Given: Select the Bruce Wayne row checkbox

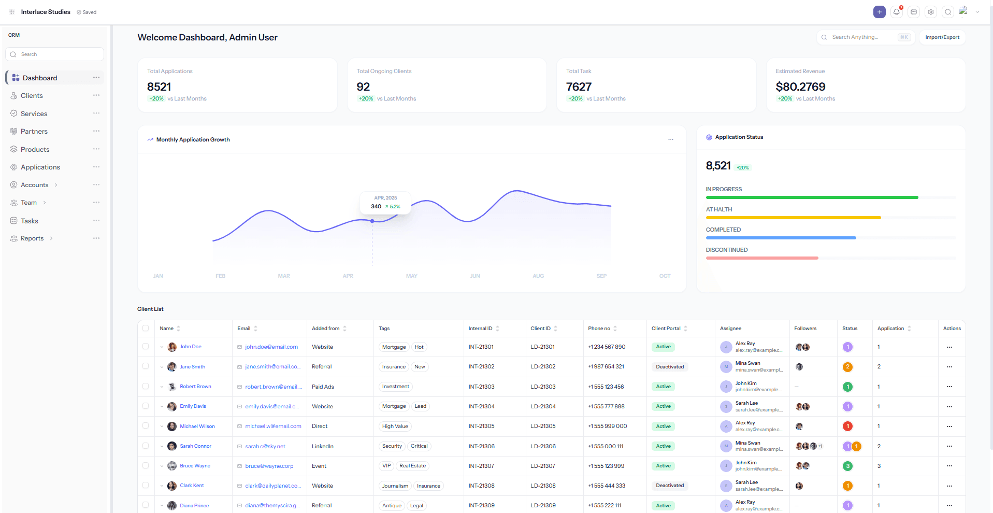Looking at the screenshot, I should click(x=146, y=465).
